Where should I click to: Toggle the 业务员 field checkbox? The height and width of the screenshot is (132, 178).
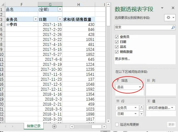tap(117, 37)
